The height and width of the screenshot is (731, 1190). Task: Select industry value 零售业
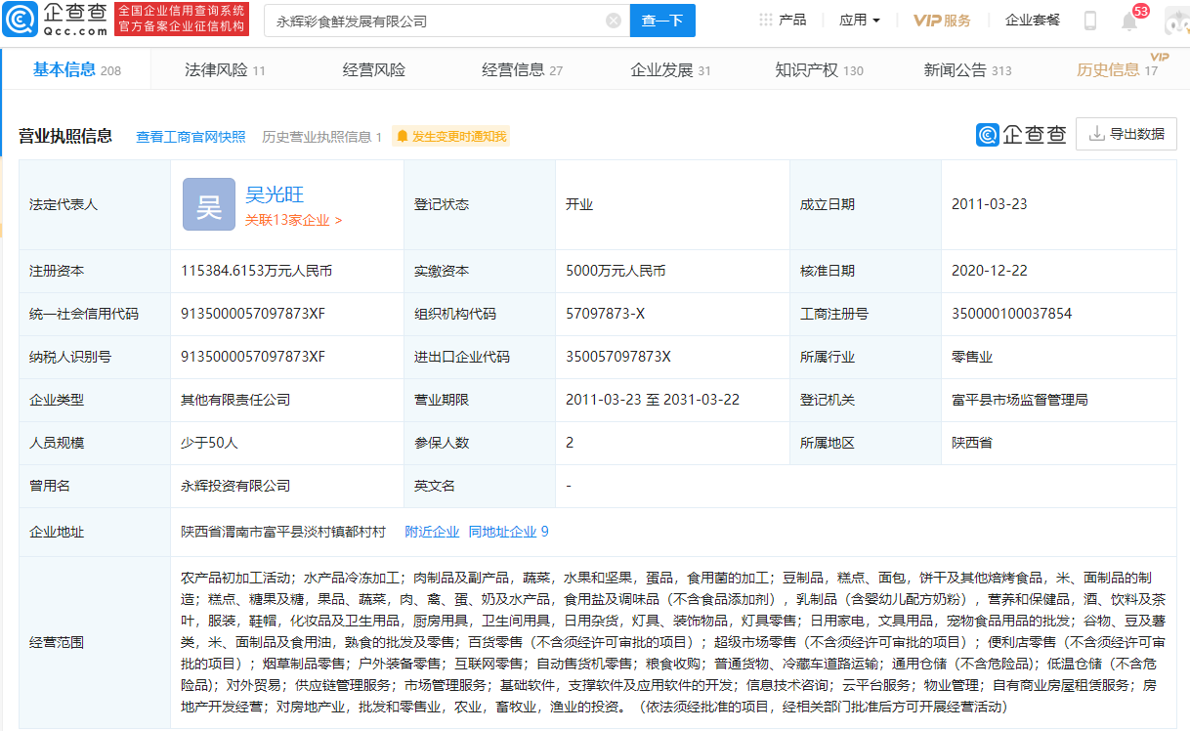click(x=972, y=357)
